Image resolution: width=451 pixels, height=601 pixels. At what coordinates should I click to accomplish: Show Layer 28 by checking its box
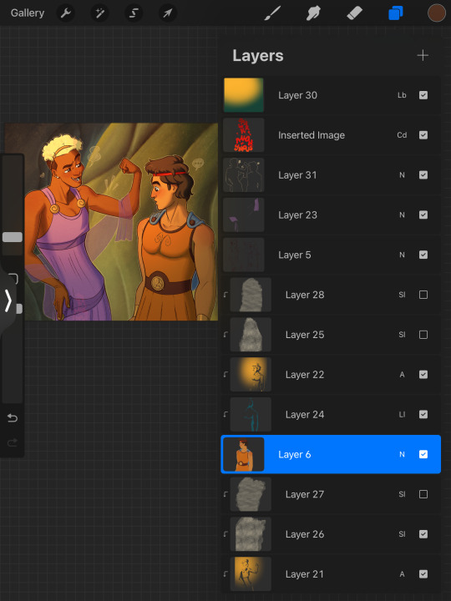(423, 295)
